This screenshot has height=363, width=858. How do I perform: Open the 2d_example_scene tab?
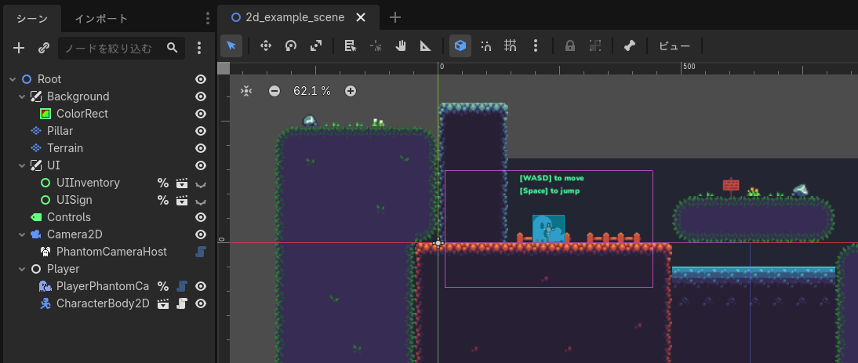(294, 17)
